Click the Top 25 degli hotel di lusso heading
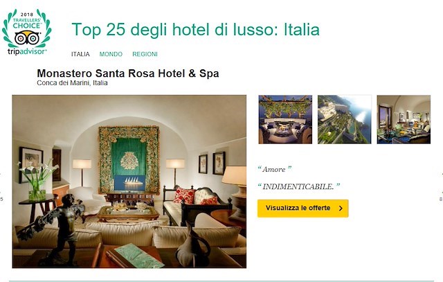This screenshot has height=282, width=443. tap(195, 29)
